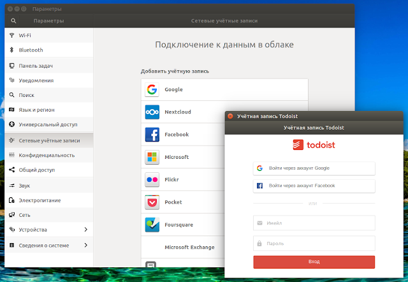Click the Pocket logo icon
This screenshot has height=282, width=408.
[x=152, y=202]
